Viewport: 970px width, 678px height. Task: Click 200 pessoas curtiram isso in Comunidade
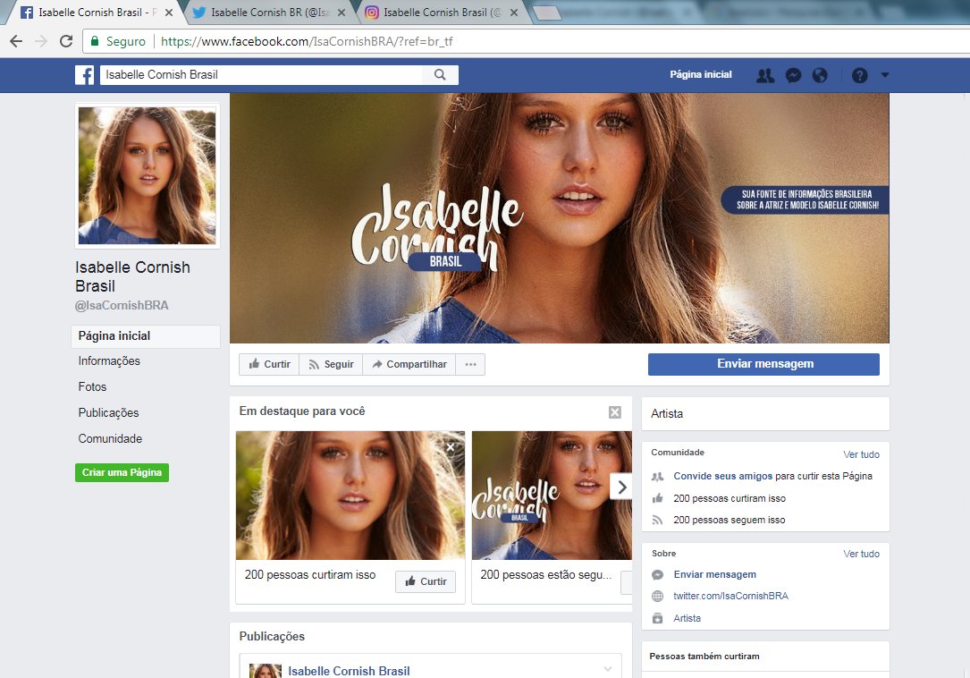[730, 498]
